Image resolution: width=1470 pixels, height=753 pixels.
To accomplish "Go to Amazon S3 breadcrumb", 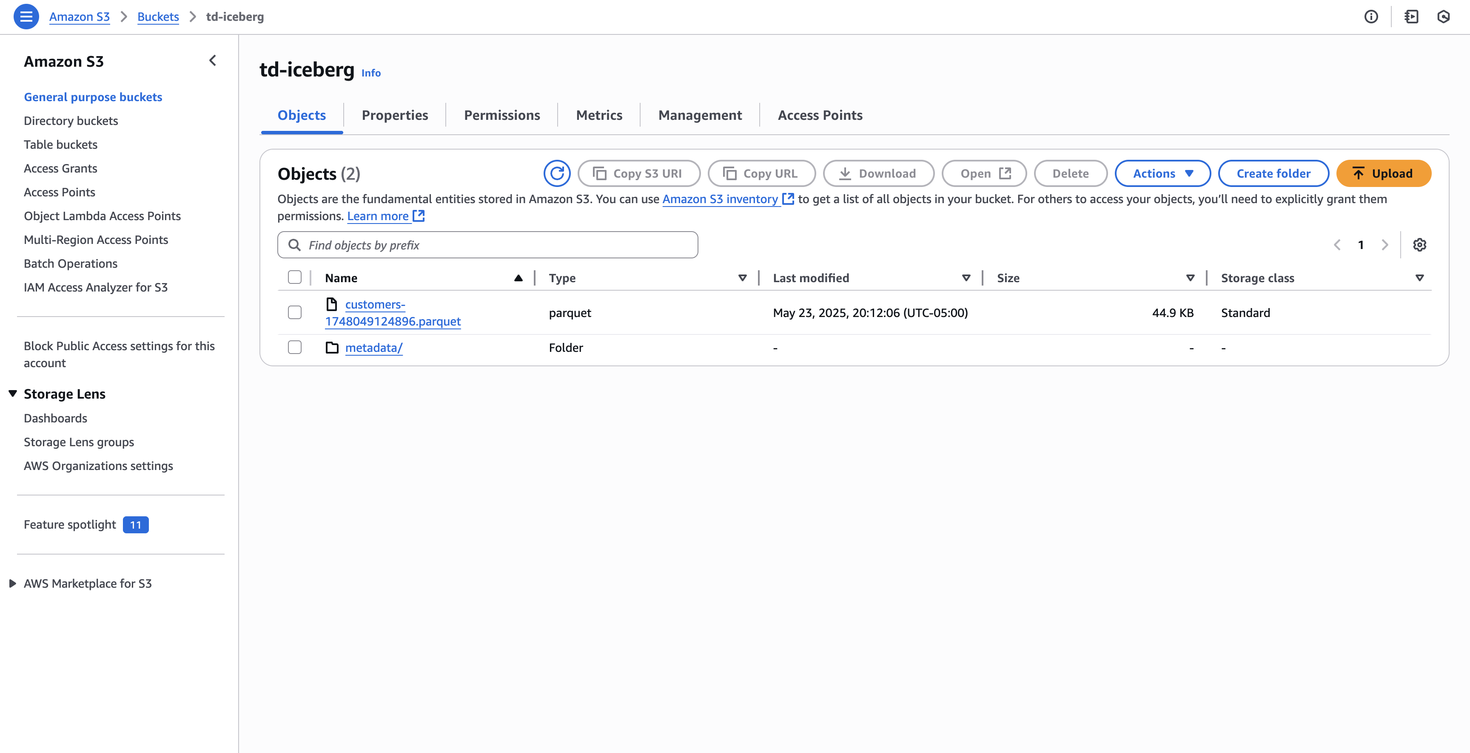I will tap(79, 17).
